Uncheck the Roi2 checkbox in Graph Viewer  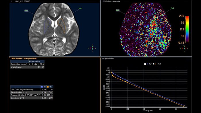click(153, 64)
